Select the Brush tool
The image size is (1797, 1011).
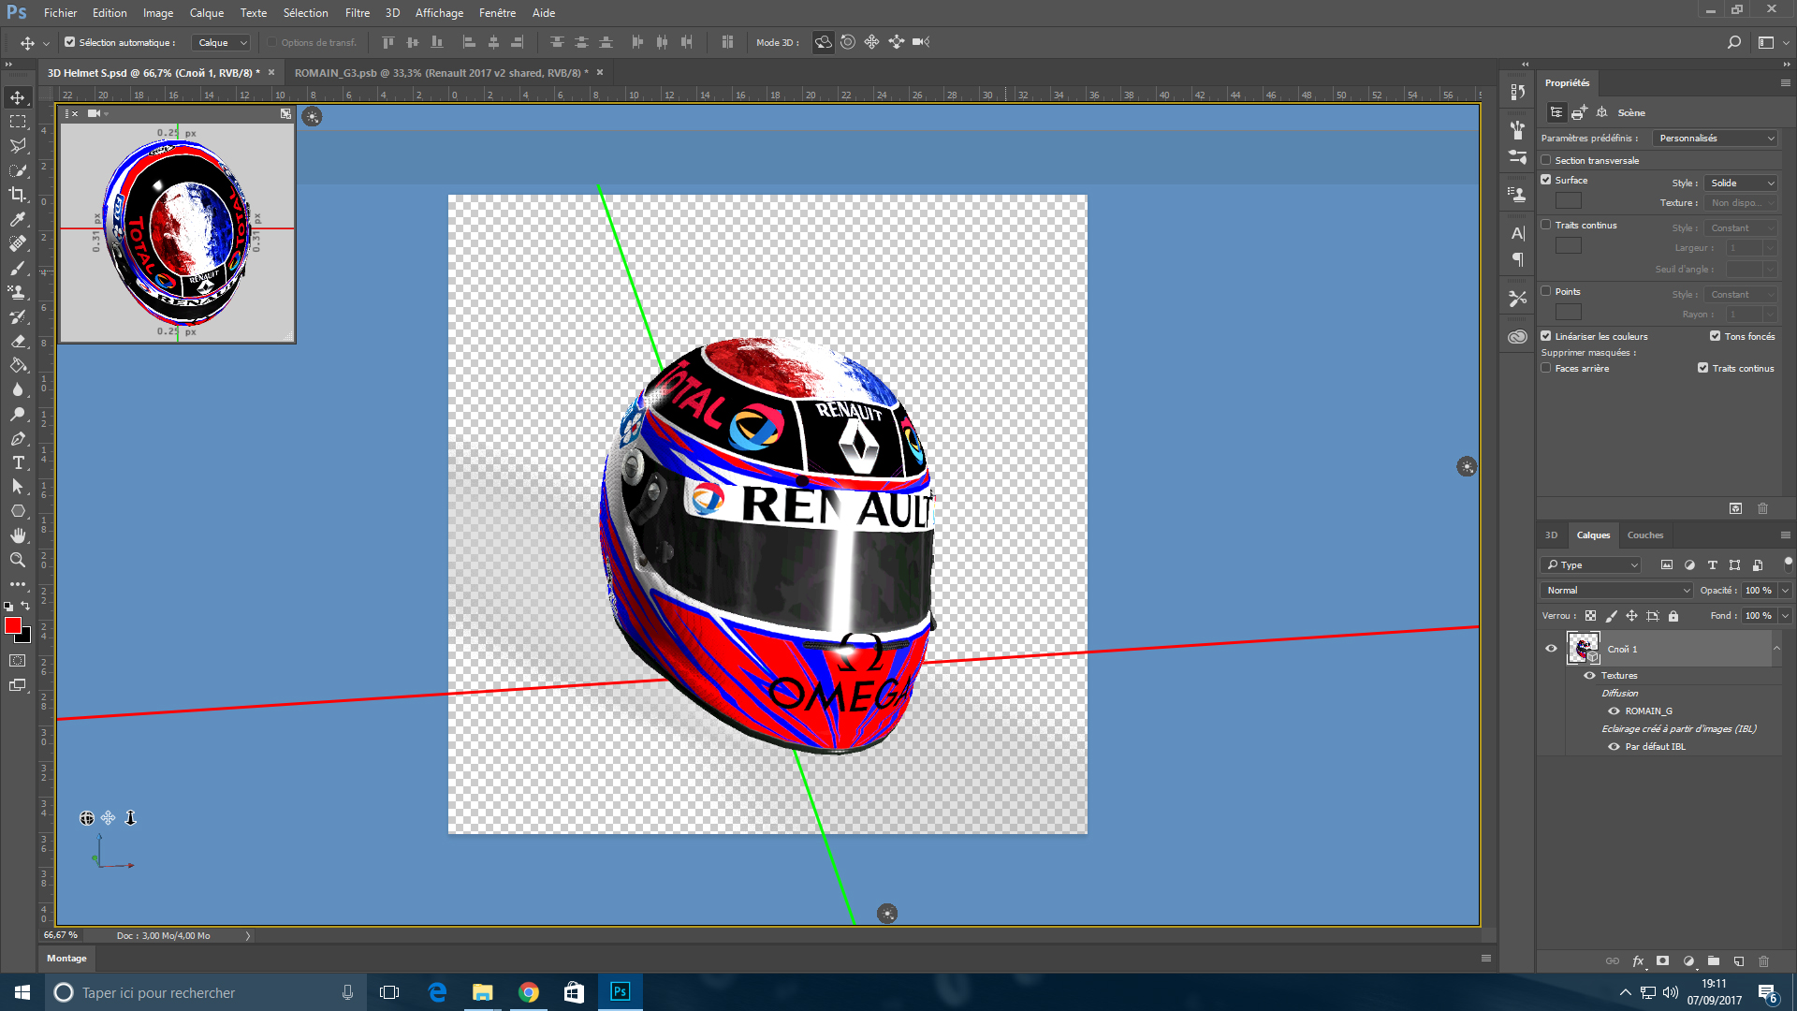pos(18,268)
